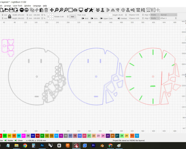Open a project with the folder icon
The height and width of the screenshot is (149, 186).
pos(7,10)
